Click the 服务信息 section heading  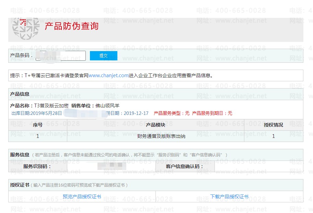point(20,155)
